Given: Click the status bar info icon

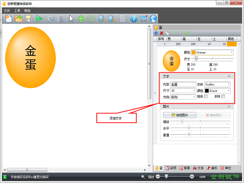Looking at the screenshot, I should (5, 177).
